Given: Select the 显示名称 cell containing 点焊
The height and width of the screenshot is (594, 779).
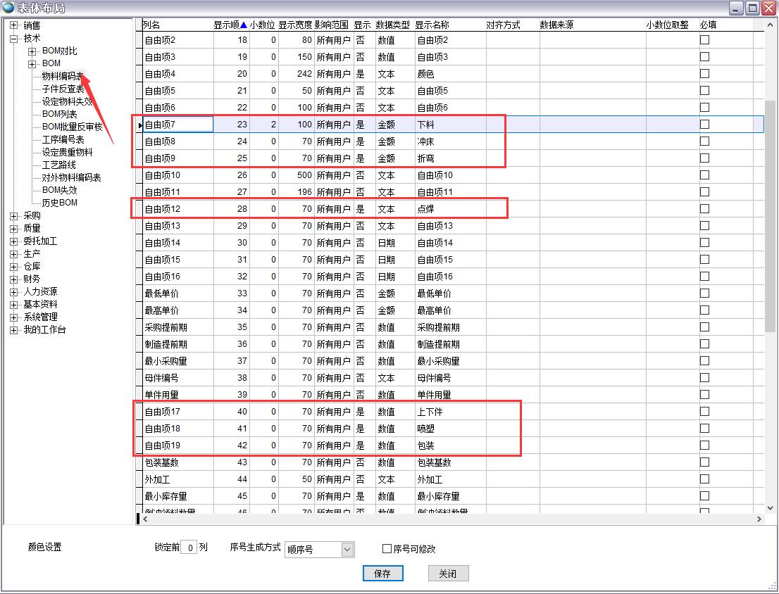Looking at the screenshot, I should pyautogui.click(x=449, y=209).
